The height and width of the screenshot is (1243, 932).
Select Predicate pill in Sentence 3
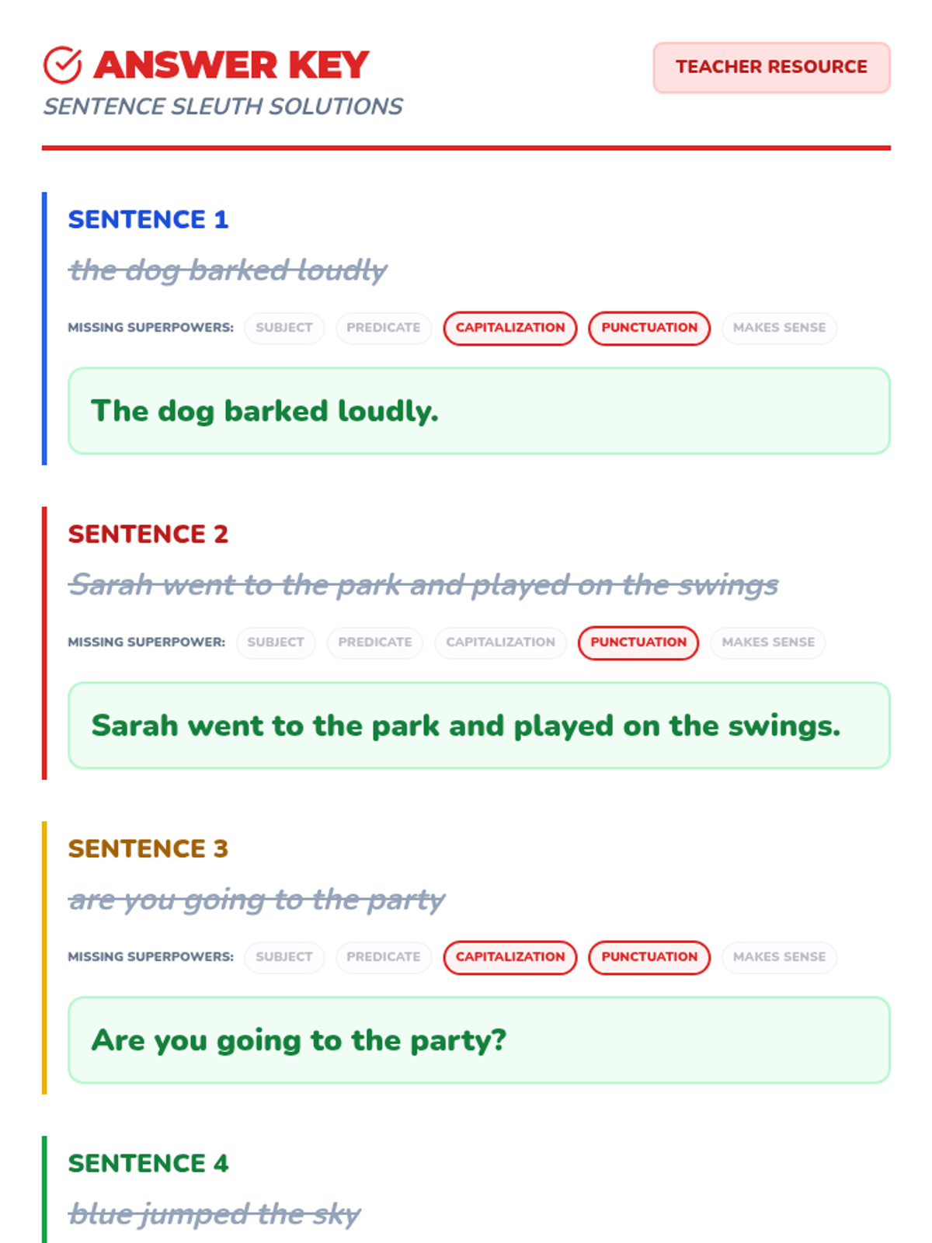(384, 957)
